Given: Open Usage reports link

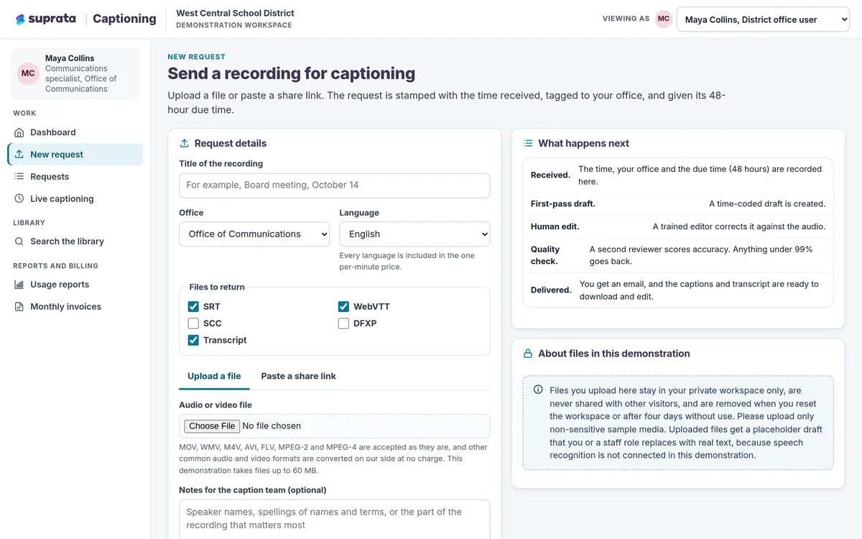Looking at the screenshot, I should pos(75,285).
